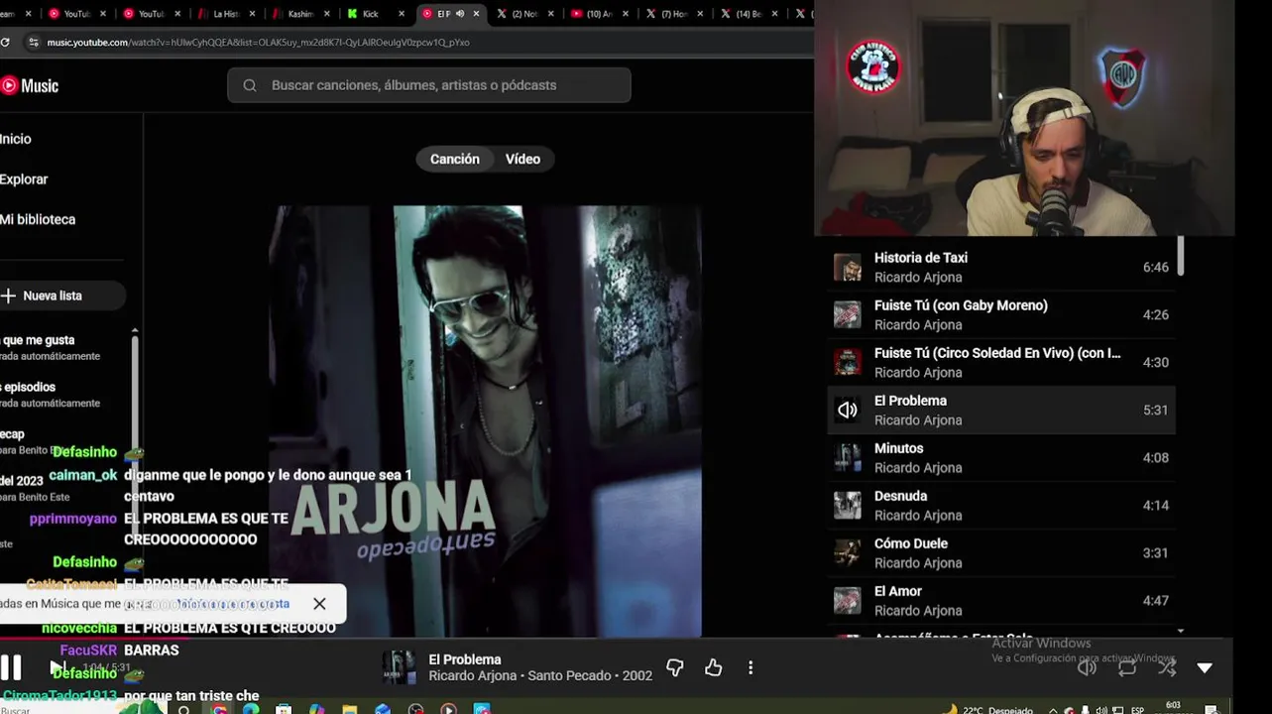Click the ESP language indicator in taskbar
Image resolution: width=1272 pixels, height=714 pixels.
pos(1138,710)
